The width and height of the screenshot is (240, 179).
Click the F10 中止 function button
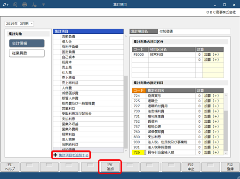(191, 167)
